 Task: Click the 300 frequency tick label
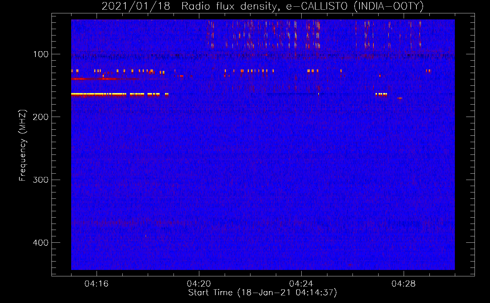click(x=41, y=180)
